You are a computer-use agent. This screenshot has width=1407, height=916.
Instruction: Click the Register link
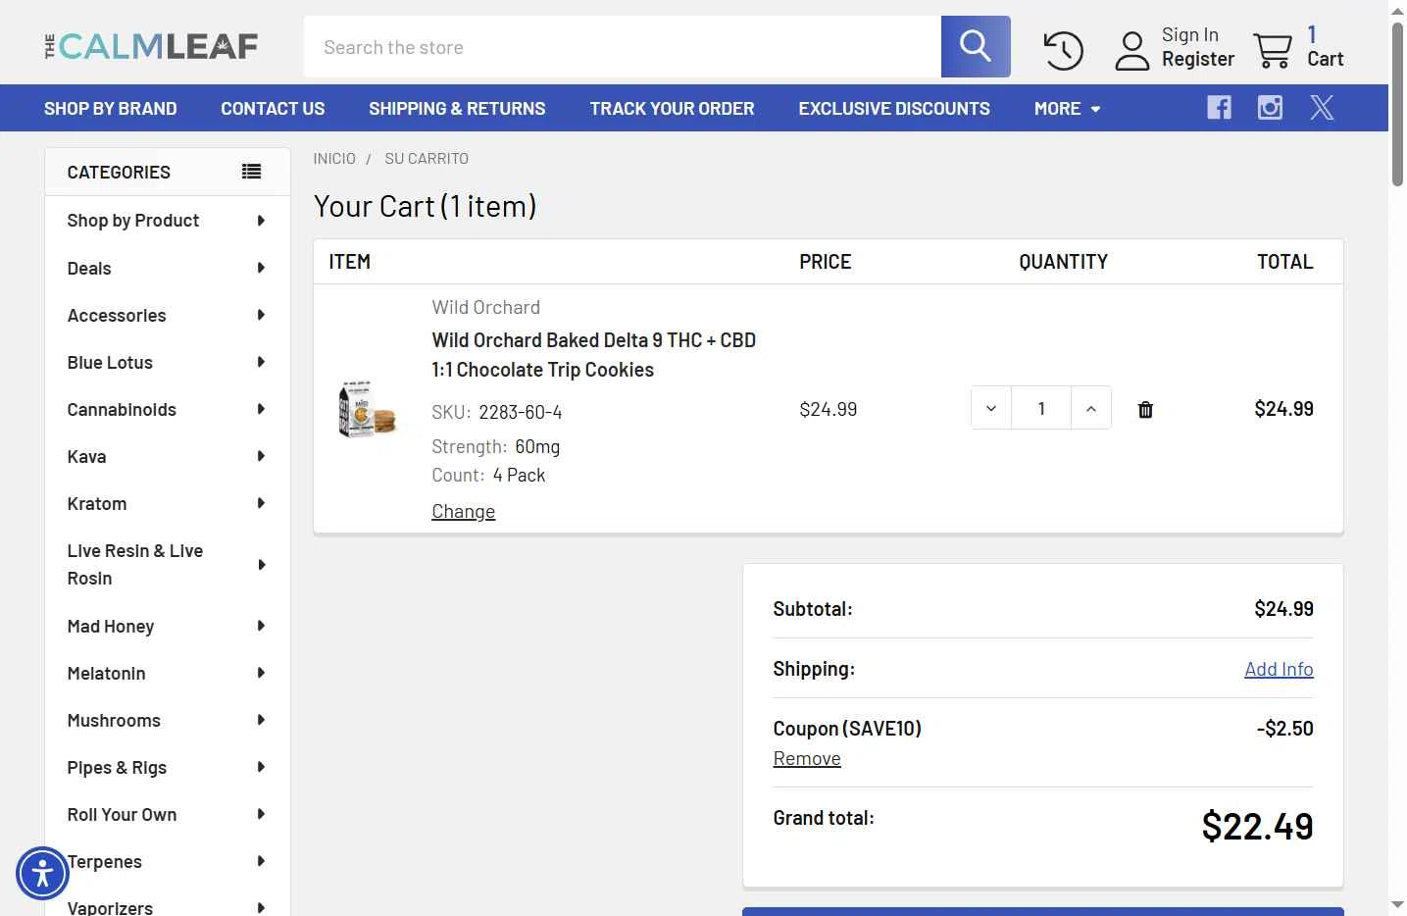click(x=1198, y=59)
